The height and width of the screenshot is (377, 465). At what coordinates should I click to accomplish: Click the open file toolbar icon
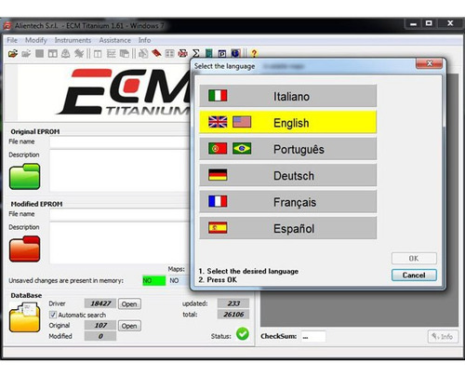[13, 54]
